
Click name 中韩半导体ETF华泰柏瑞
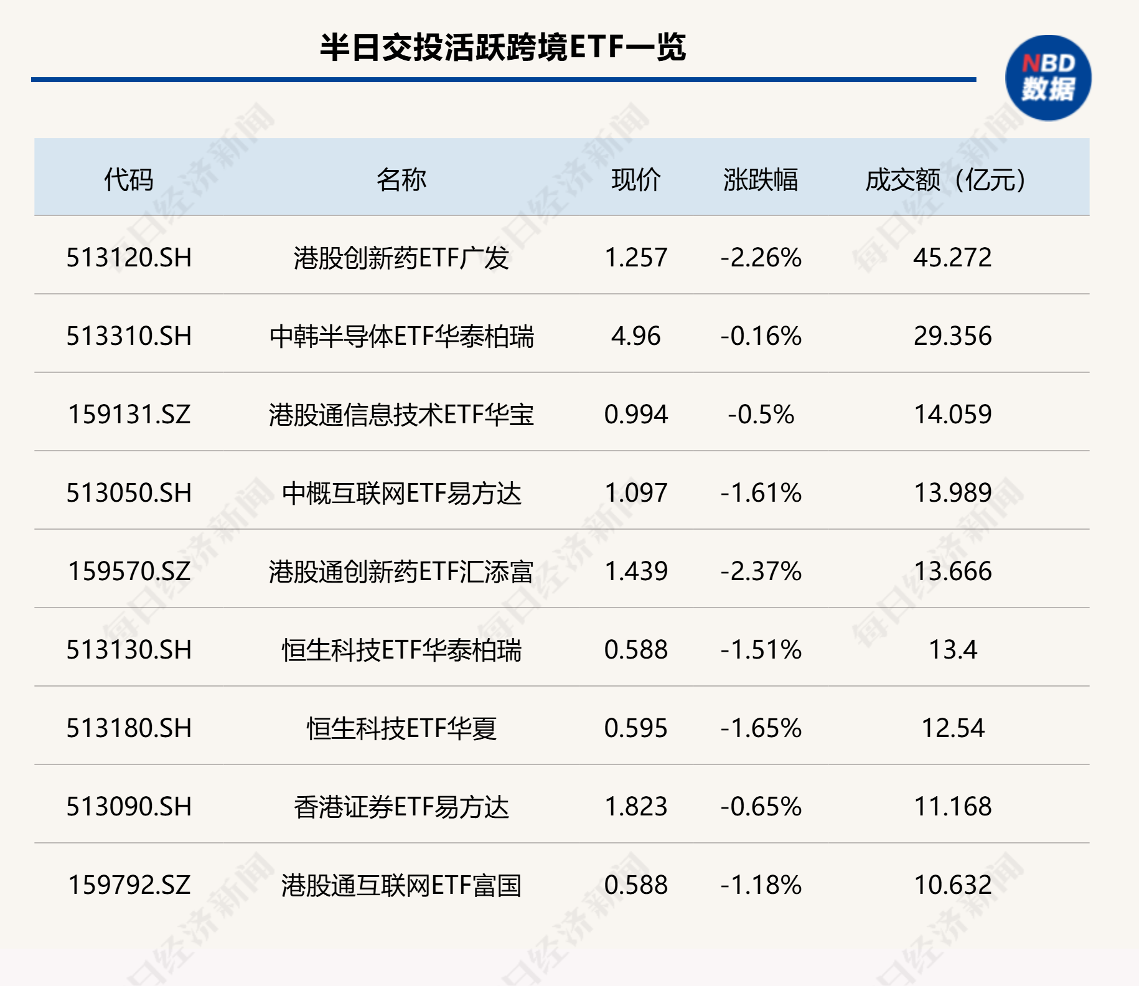(x=401, y=336)
